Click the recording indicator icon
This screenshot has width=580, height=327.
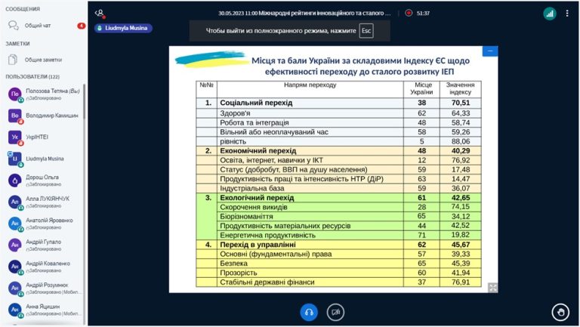tap(409, 13)
